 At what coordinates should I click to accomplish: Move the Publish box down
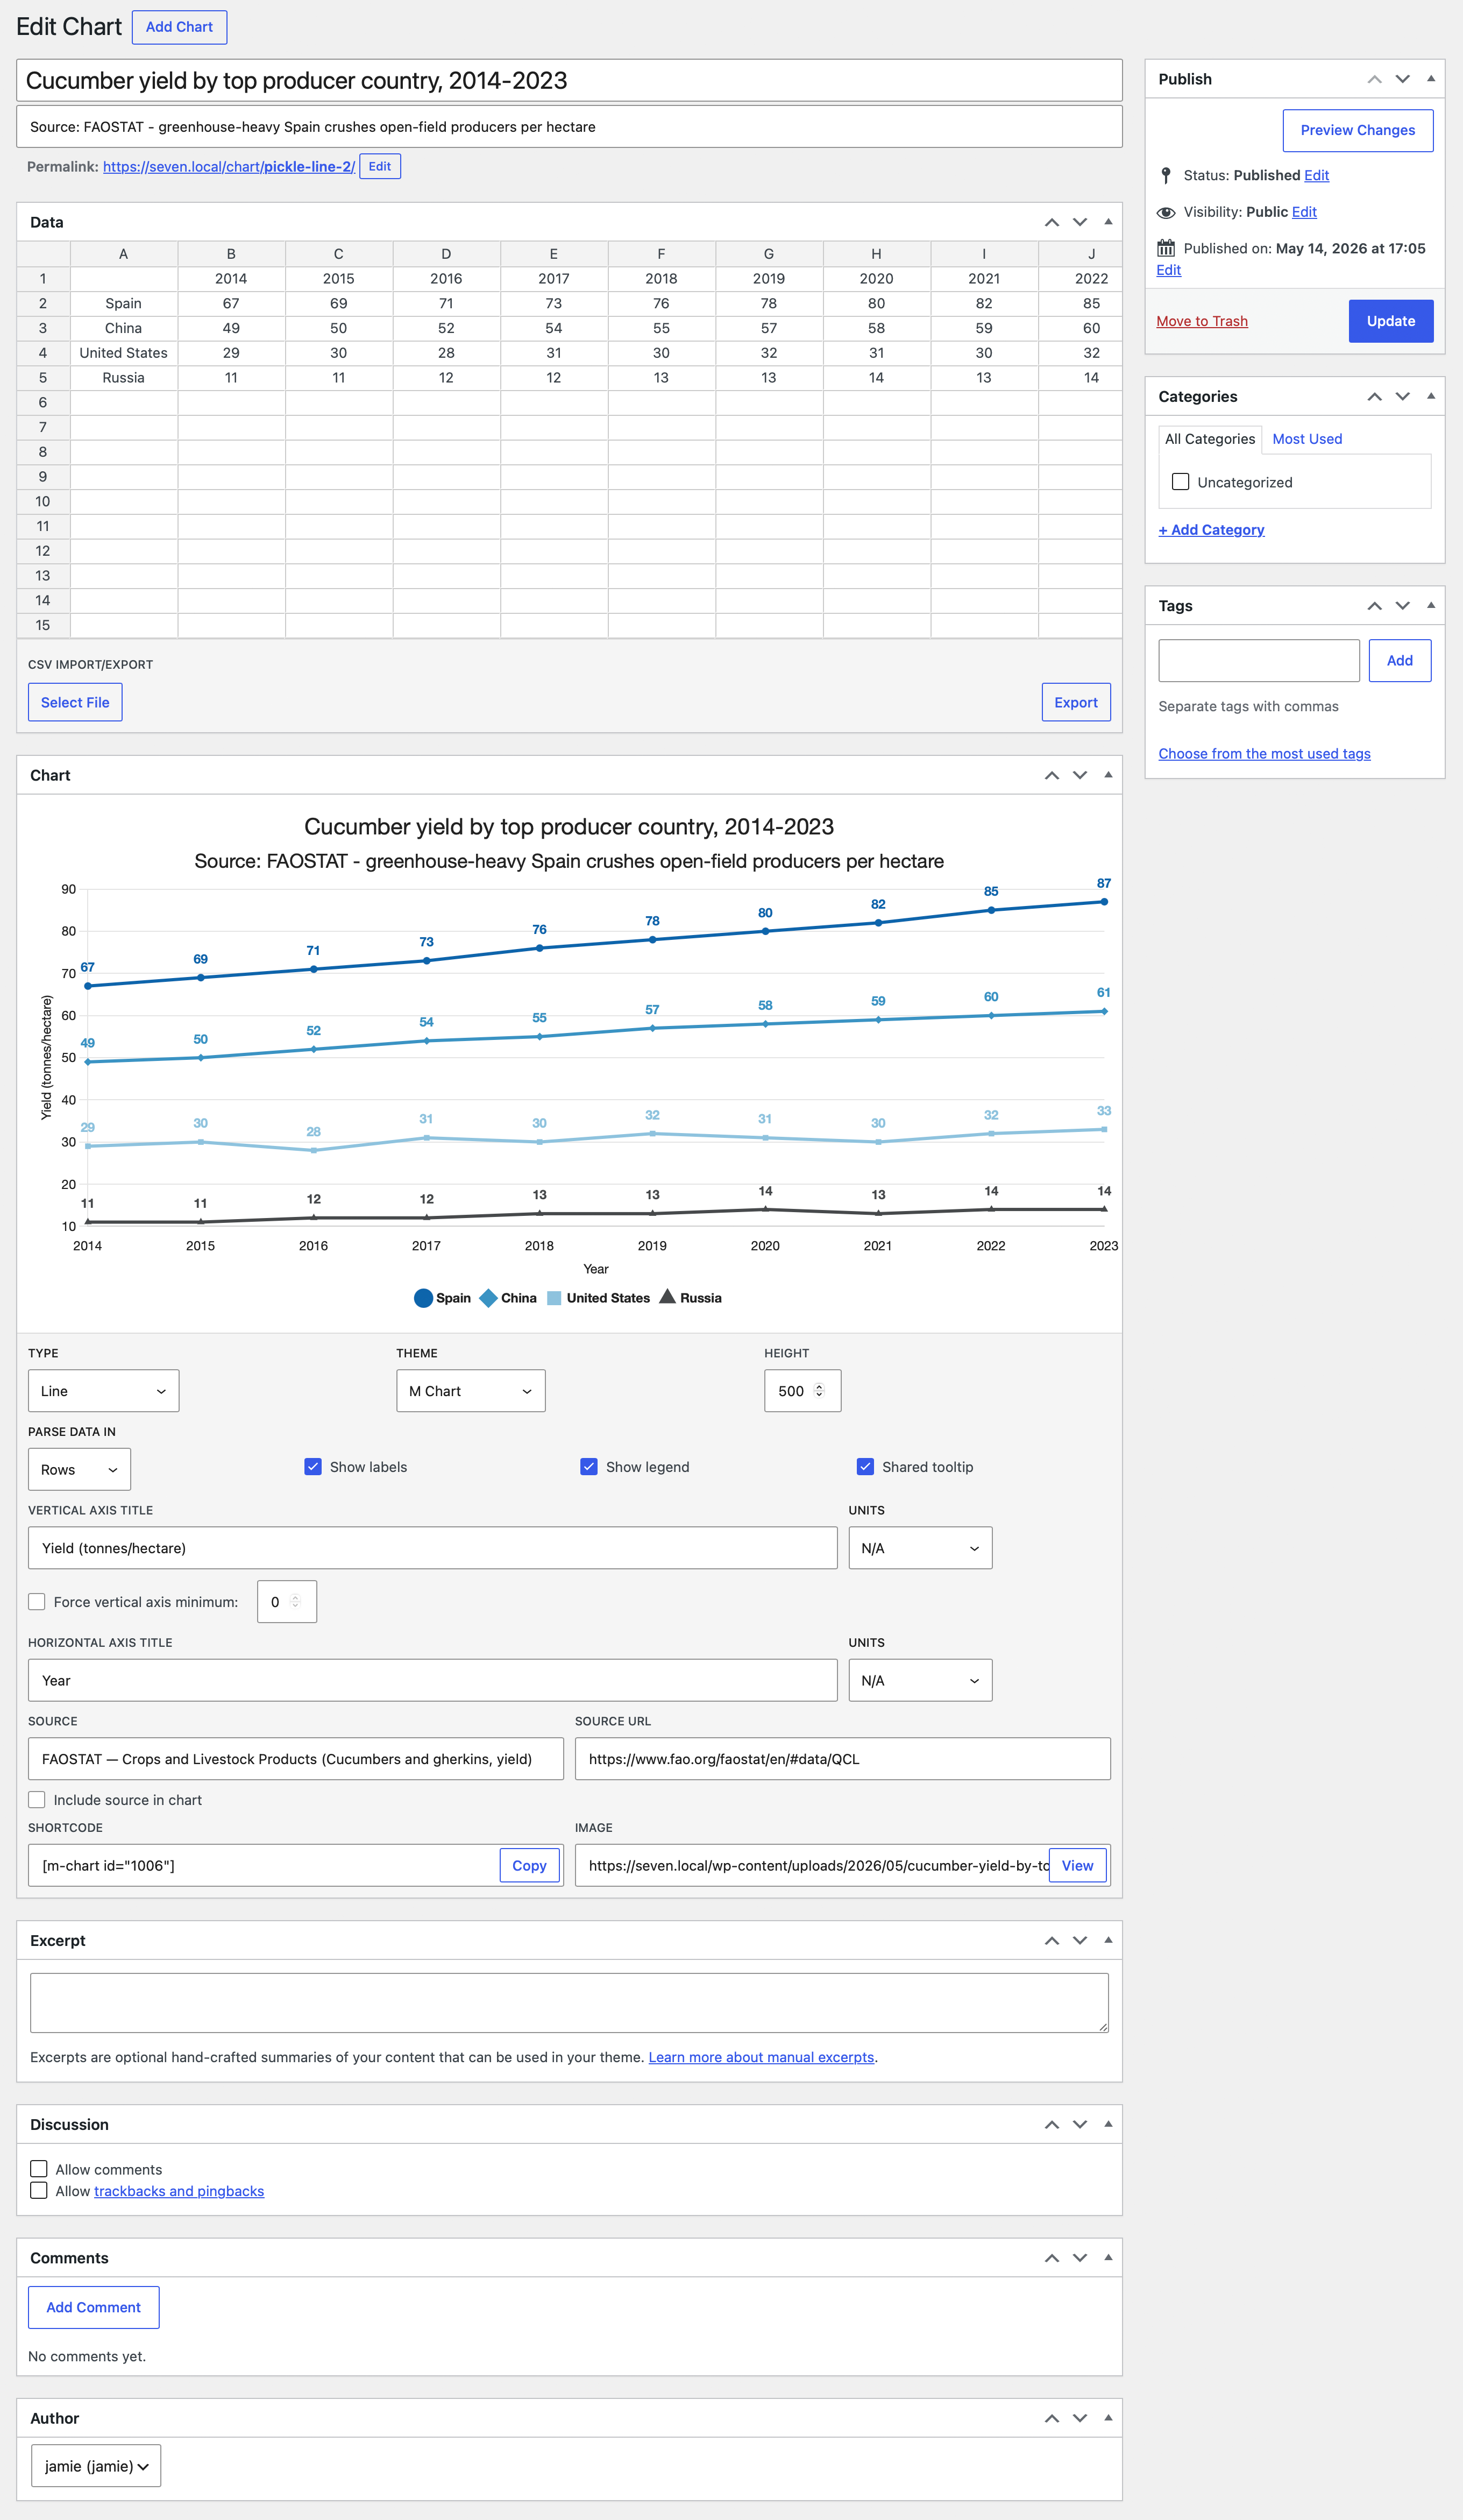click(1403, 79)
